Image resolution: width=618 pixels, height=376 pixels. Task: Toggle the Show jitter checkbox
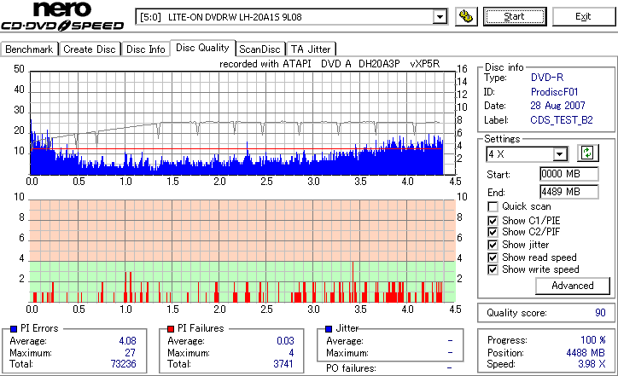point(493,245)
